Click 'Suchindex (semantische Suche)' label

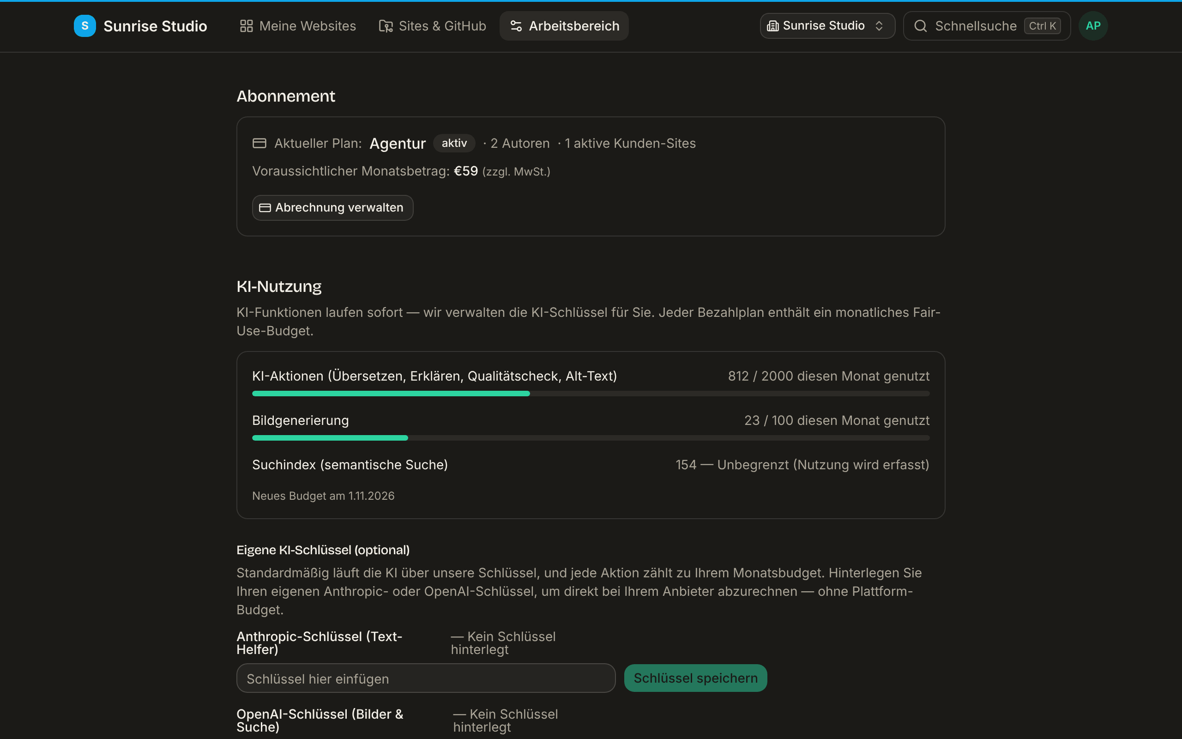tap(350, 464)
